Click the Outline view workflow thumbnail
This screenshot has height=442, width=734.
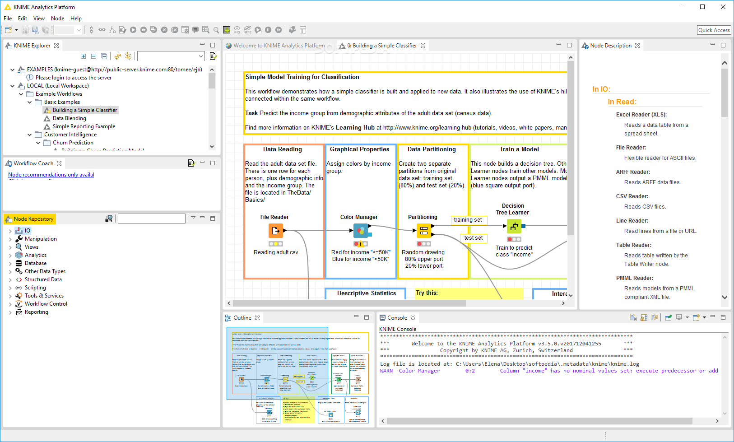pyautogui.click(x=297, y=375)
